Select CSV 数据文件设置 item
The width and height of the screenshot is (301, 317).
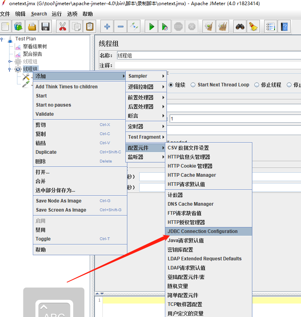208,148
